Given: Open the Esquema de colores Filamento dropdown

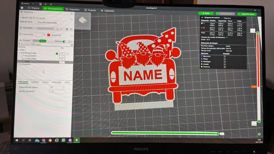Looking at the screenshot, I should tap(226, 18).
